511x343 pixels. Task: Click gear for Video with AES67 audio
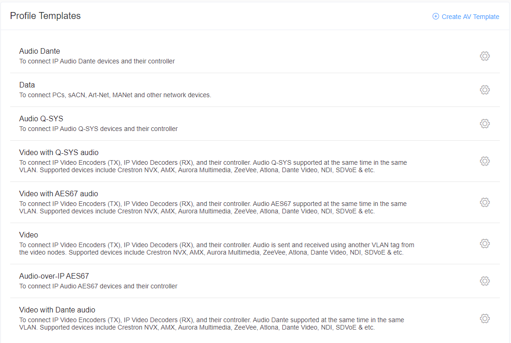click(x=485, y=202)
